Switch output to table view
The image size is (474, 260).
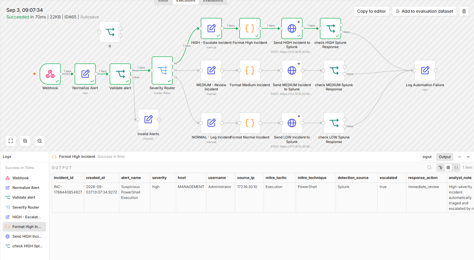click(x=448, y=167)
